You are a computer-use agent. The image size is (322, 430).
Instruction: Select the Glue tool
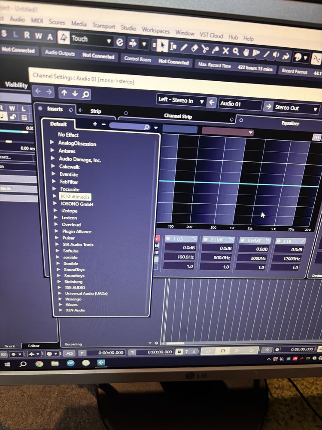point(215,50)
